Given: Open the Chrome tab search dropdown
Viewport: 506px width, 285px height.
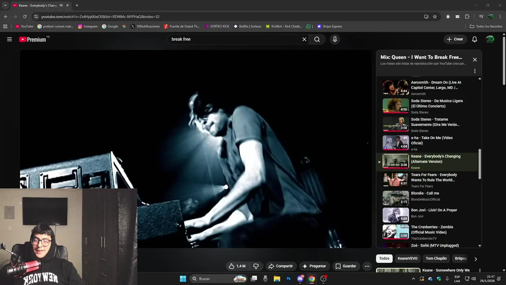Looking at the screenshot, I should (x=5, y=6).
